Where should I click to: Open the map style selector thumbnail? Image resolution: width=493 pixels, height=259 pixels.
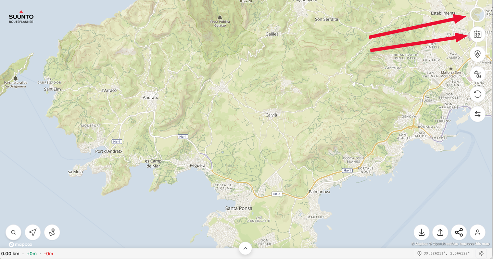click(477, 15)
